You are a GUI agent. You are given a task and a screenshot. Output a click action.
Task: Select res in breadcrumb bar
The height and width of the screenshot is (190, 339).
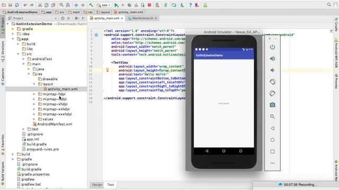point(88,12)
